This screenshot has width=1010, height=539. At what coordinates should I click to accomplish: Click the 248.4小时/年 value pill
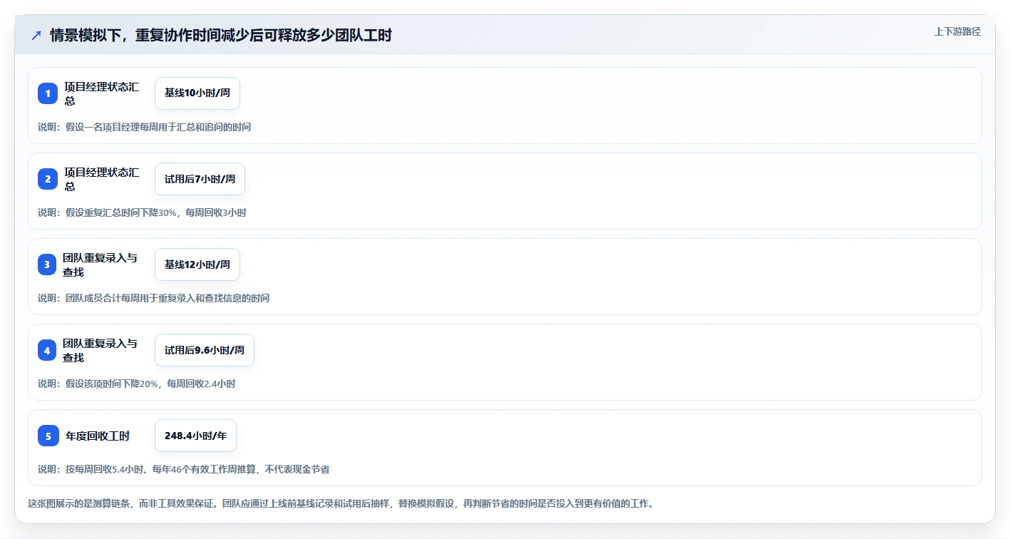(x=195, y=436)
